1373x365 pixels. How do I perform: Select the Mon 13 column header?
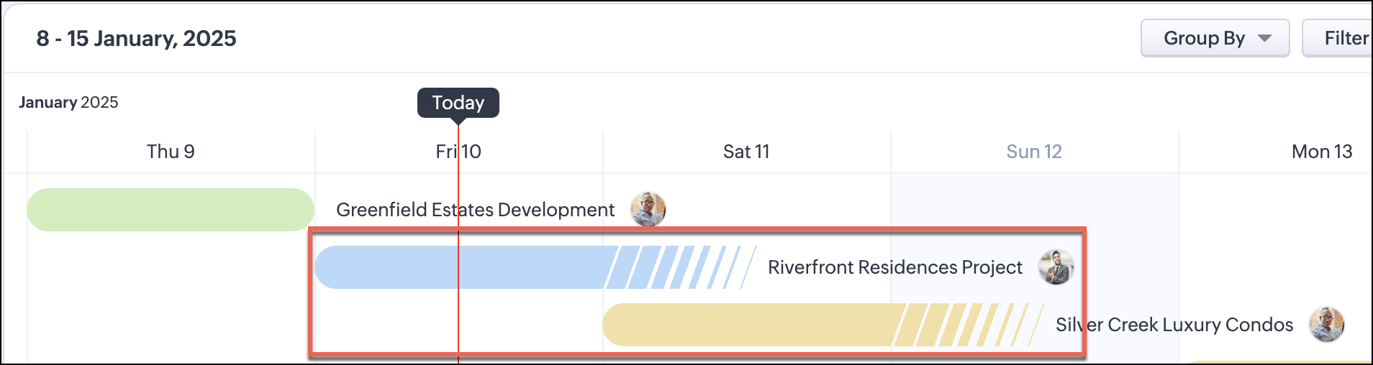1322,152
